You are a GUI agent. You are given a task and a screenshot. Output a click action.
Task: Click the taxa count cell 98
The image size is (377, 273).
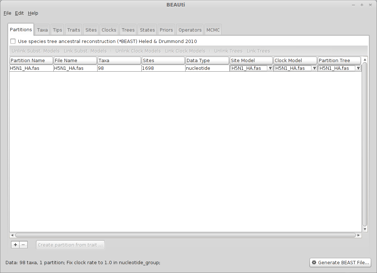click(119, 68)
